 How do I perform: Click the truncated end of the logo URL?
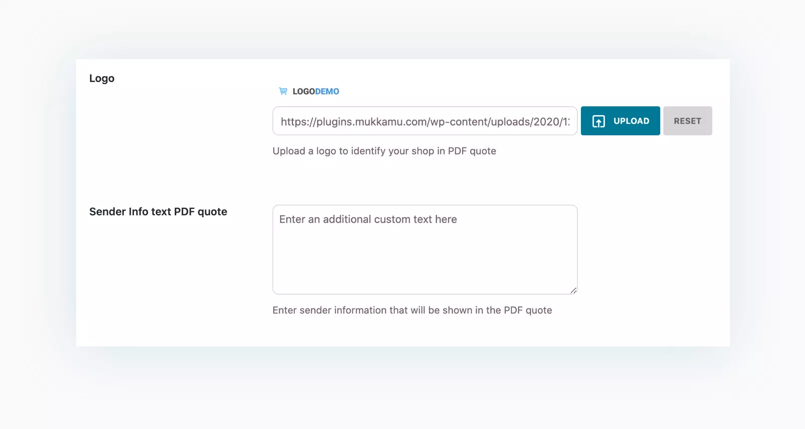(564, 122)
